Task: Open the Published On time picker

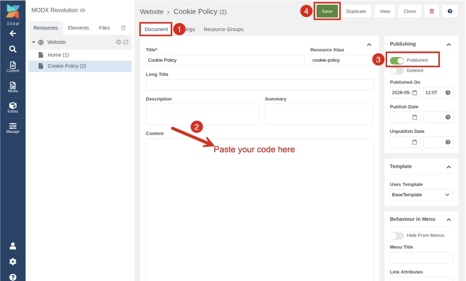Action: (x=448, y=92)
